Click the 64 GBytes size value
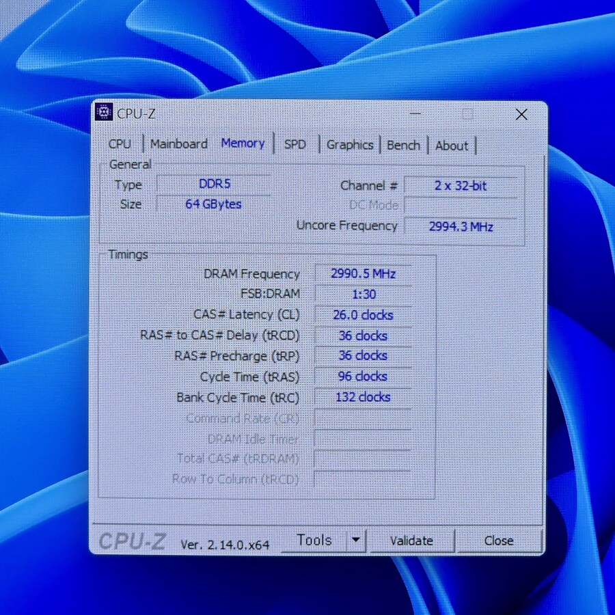The height and width of the screenshot is (615, 615). 213,204
